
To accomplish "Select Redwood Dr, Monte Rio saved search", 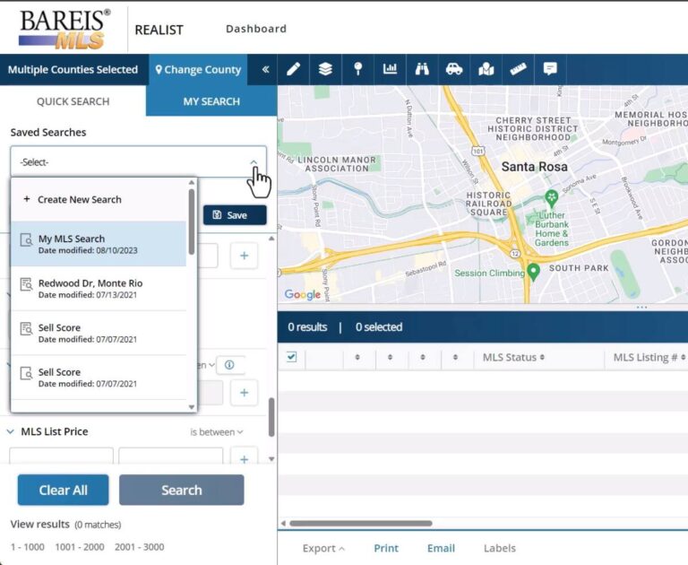I will pyautogui.click(x=99, y=289).
